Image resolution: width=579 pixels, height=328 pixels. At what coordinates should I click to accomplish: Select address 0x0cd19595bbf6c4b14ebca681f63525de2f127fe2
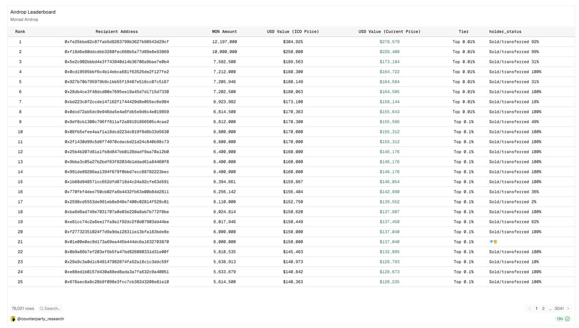(x=117, y=72)
